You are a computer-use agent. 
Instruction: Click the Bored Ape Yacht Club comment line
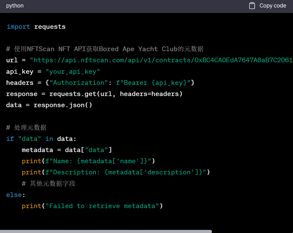(x=104, y=49)
